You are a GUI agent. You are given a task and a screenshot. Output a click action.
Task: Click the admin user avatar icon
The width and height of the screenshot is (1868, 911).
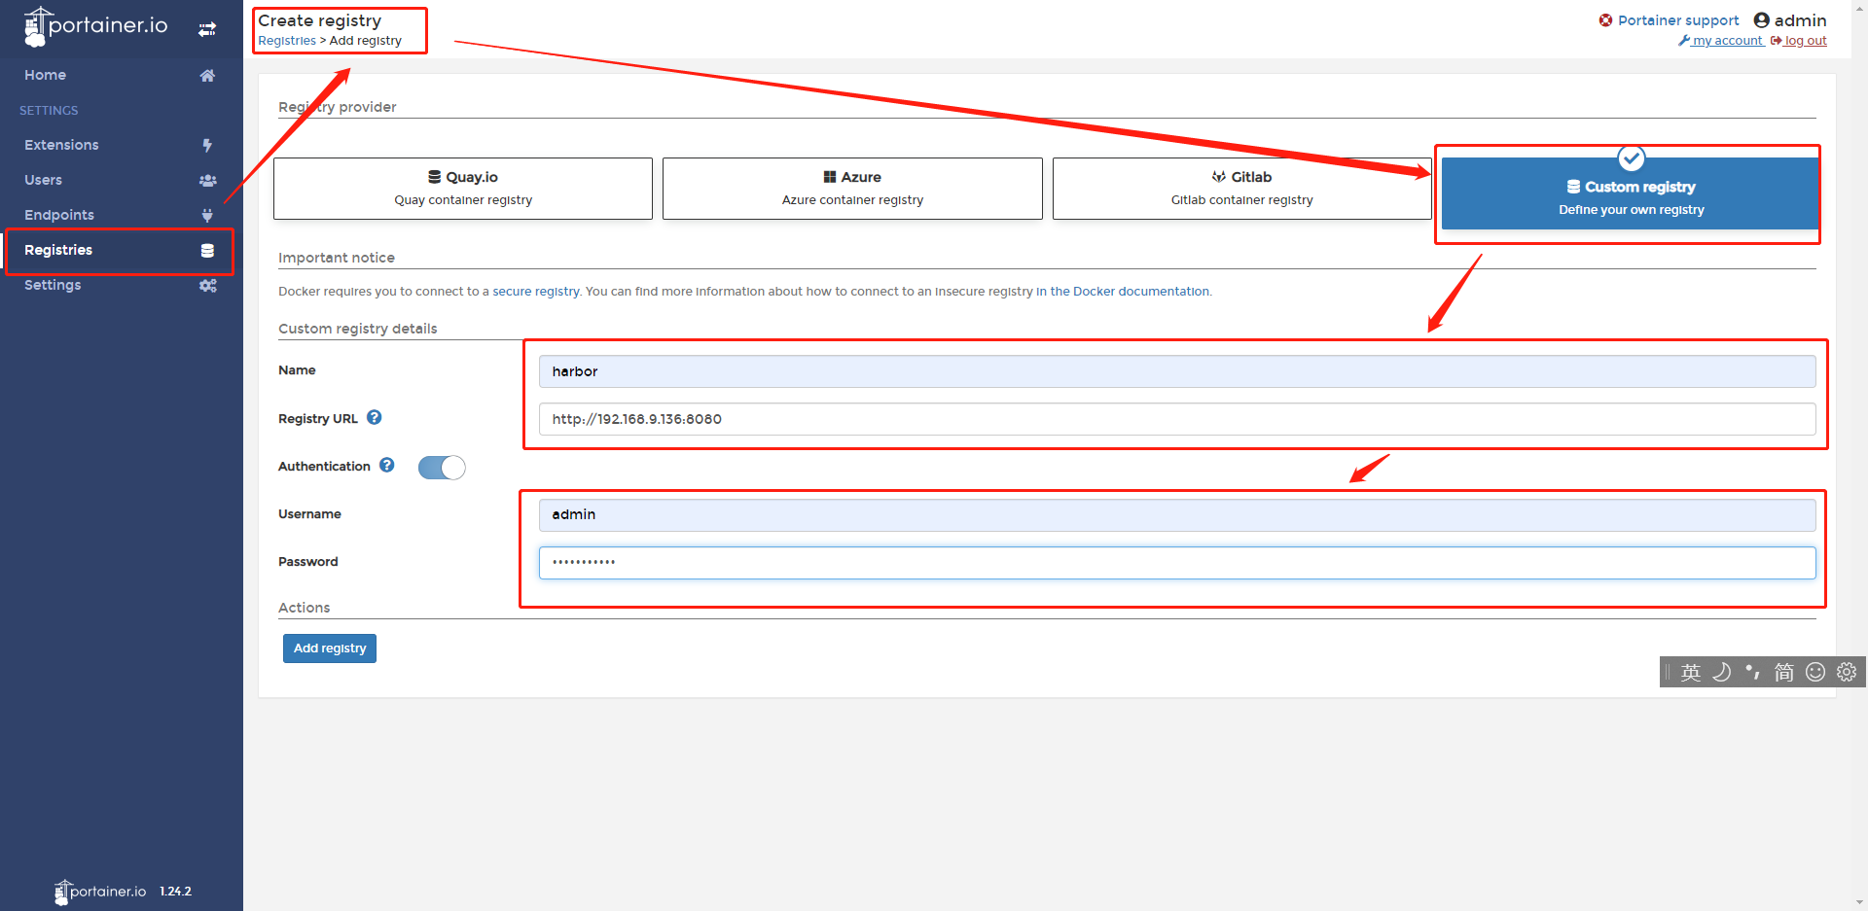1761,20
